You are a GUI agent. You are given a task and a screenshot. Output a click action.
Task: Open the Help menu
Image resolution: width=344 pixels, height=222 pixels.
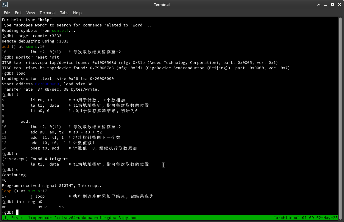77,13
